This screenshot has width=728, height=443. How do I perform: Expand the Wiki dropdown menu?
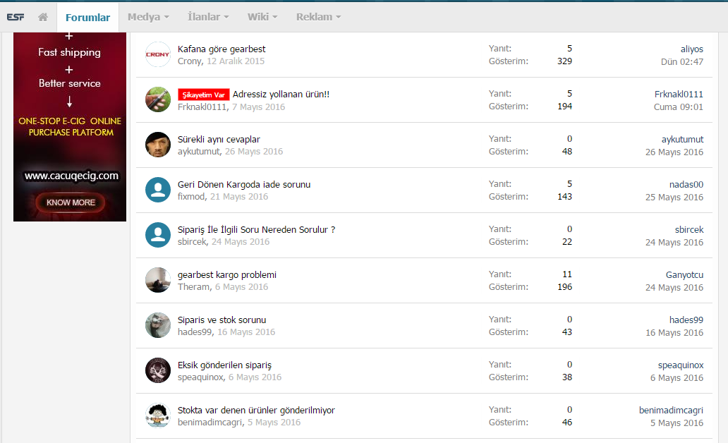click(262, 17)
